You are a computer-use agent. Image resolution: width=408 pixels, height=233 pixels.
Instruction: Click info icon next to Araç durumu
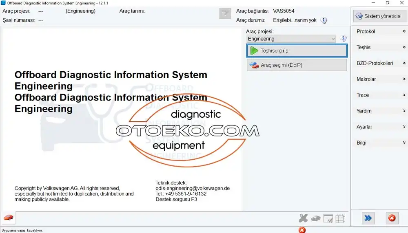point(324,20)
